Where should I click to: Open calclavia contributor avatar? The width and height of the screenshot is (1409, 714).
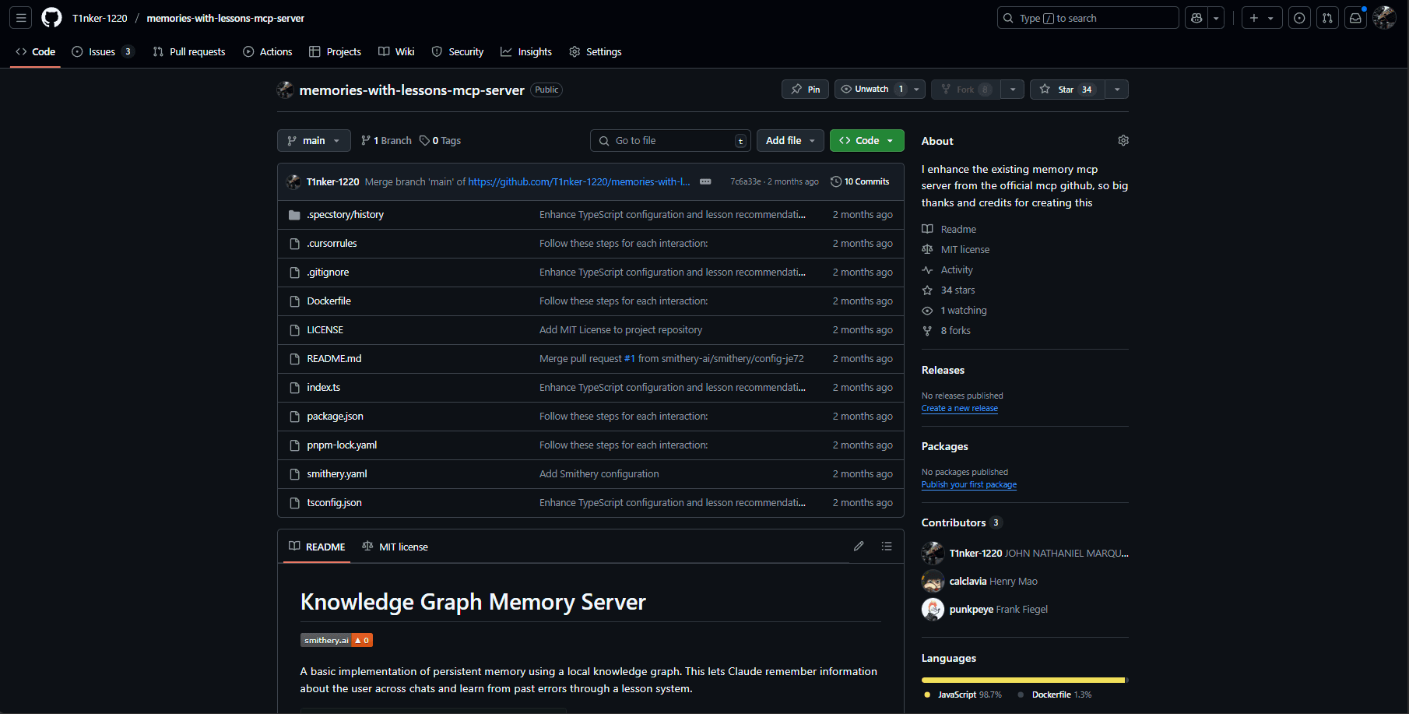coord(933,581)
